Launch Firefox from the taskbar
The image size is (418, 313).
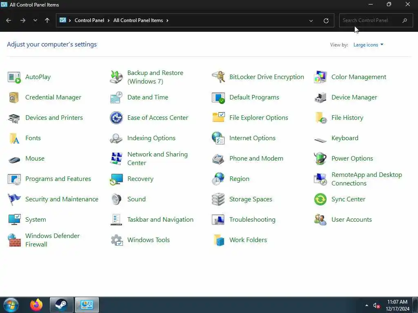[36, 305]
